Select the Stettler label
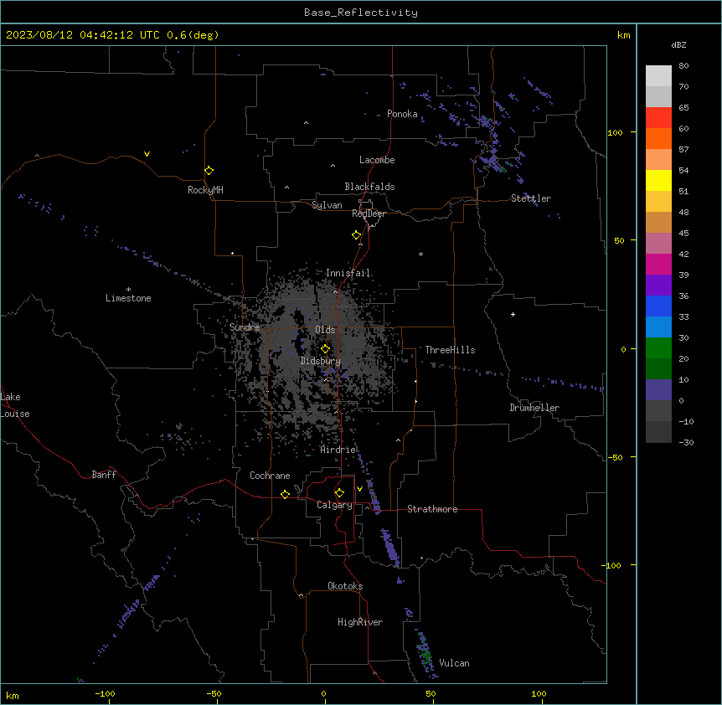The width and height of the screenshot is (722, 705). pos(530,198)
